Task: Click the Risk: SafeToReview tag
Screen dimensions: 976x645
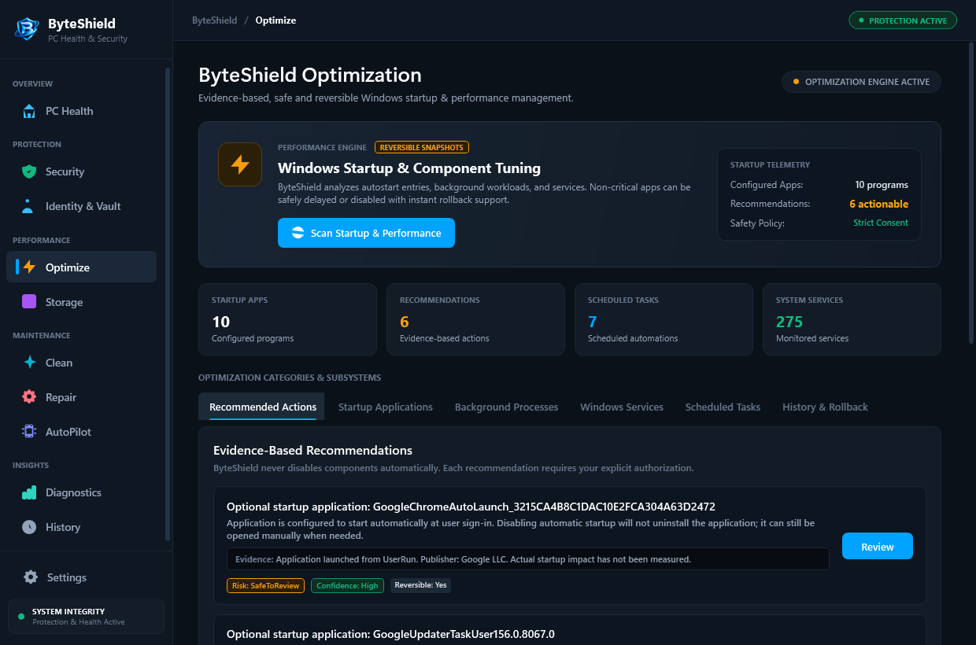Action: [x=265, y=585]
